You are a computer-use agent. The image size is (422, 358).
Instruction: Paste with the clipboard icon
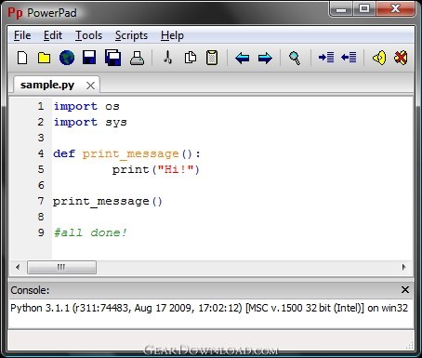212,58
